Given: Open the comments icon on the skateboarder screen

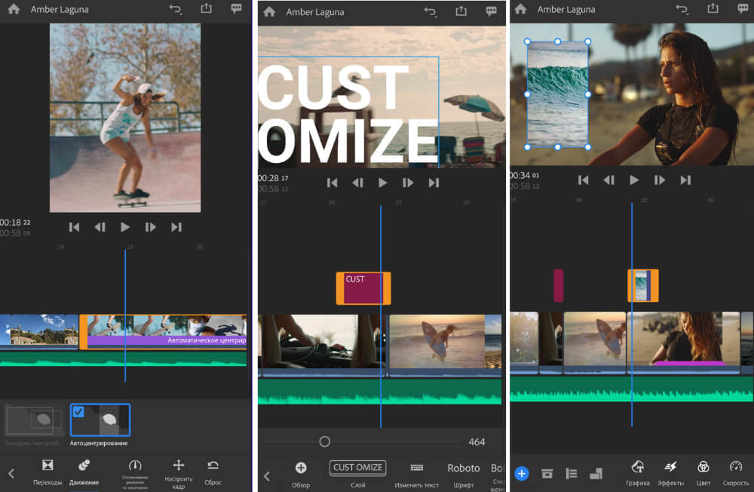Looking at the screenshot, I should tap(236, 8).
